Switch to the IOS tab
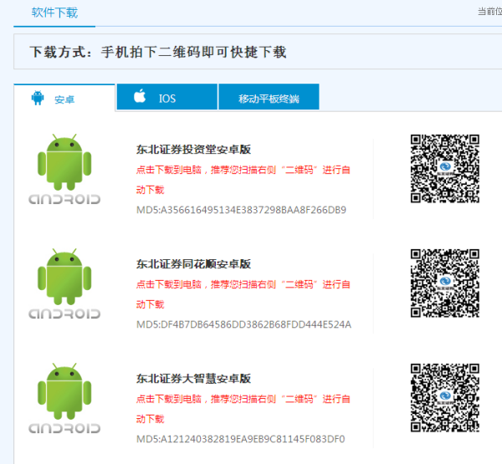Viewport: 502px width, 464px height. point(167,97)
